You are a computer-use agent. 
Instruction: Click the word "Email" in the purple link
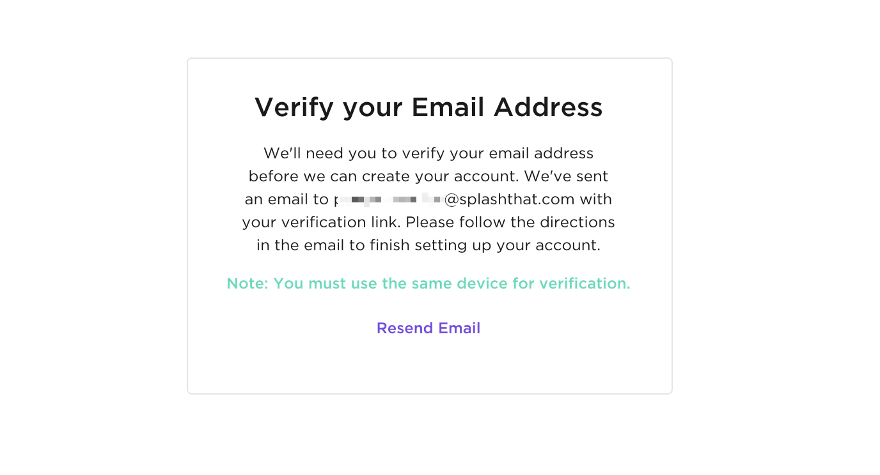point(459,328)
